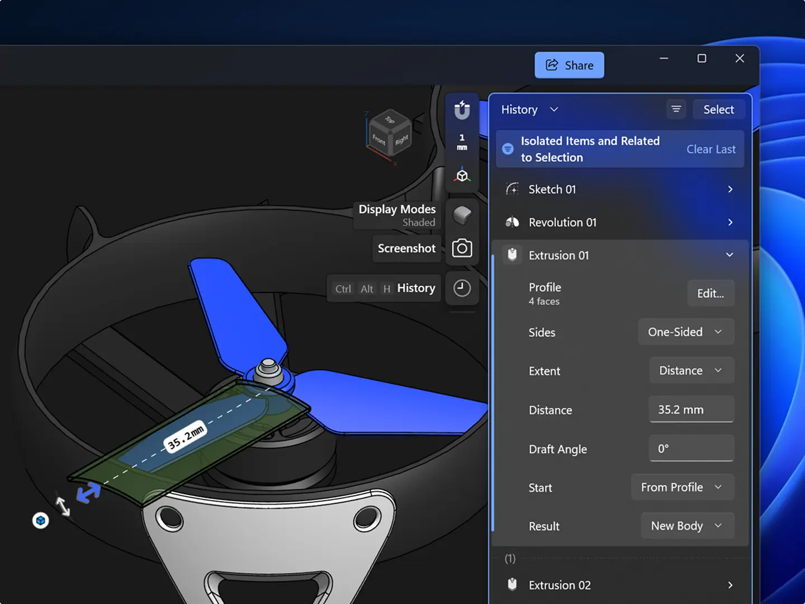Click the filter lines icon in History panel
Viewport: 805px width, 604px height.
tap(676, 109)
